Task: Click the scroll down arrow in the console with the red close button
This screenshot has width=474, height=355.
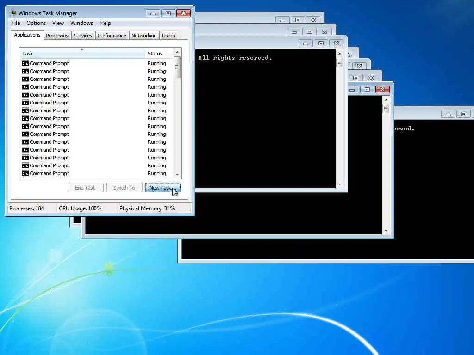Action: coord(386,231)
